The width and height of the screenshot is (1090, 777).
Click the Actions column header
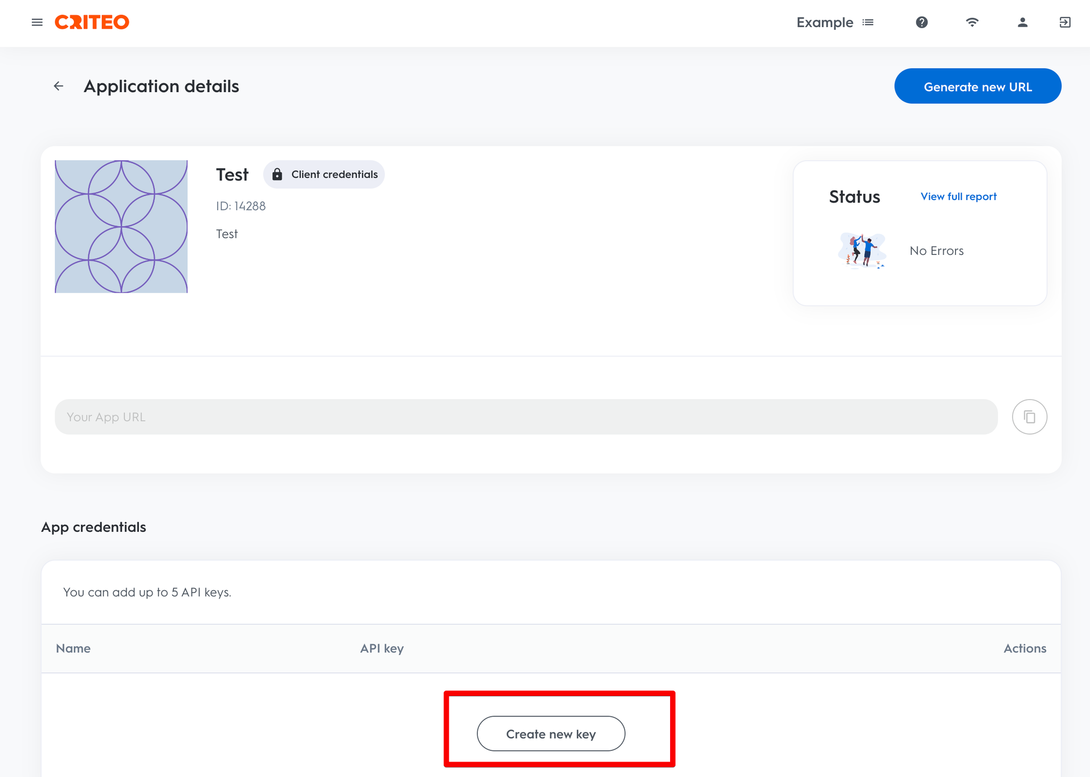[x=1024, y=648]
